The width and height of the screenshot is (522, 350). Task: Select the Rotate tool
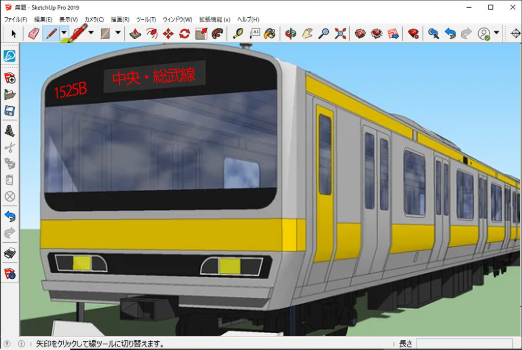[x=185, y=34]
